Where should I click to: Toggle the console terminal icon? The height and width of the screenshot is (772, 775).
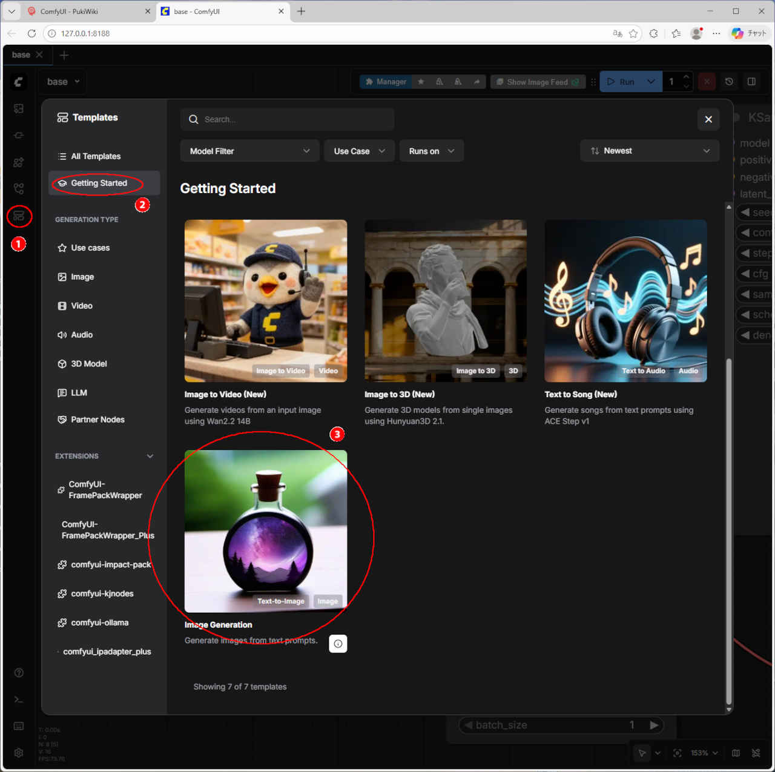pos(19,699)
